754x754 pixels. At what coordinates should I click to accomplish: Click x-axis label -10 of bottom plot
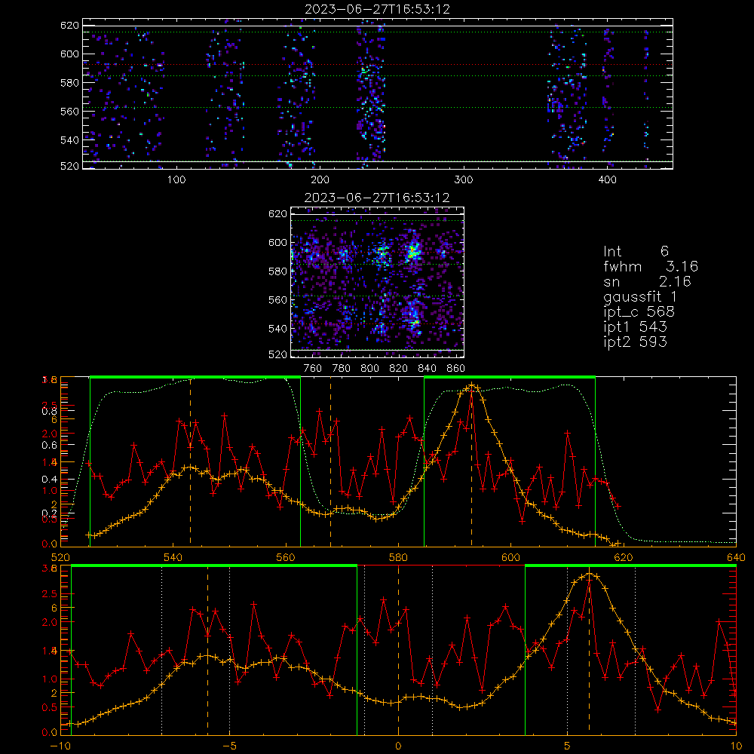60,746
